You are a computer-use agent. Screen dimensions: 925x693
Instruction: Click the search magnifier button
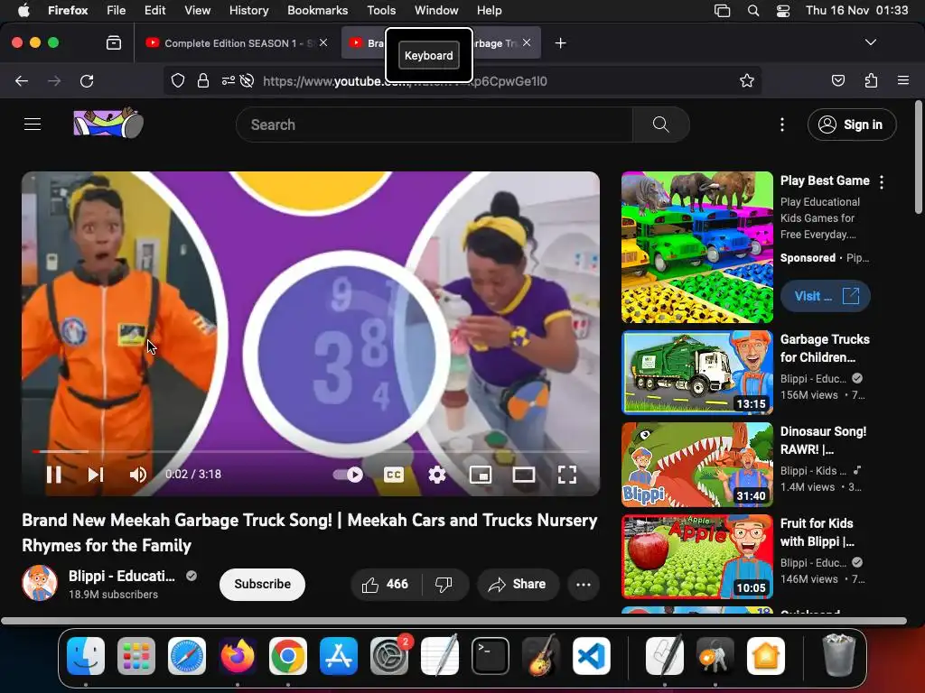pos(660,125)
